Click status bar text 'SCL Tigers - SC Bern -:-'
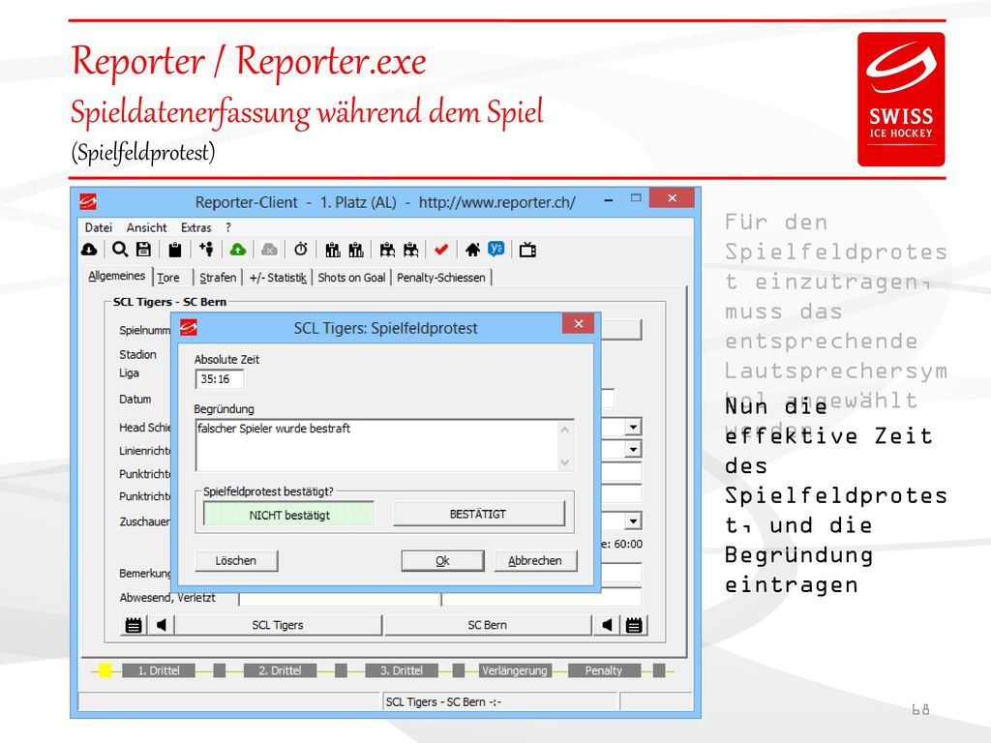The image size is (991, 743). (443, 702)
